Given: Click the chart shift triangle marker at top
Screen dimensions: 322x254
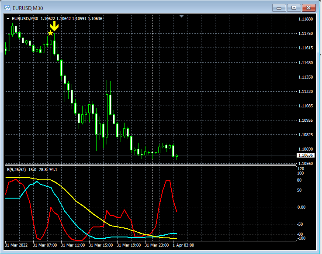Looking at the screenshot, I should pos(181,16).
